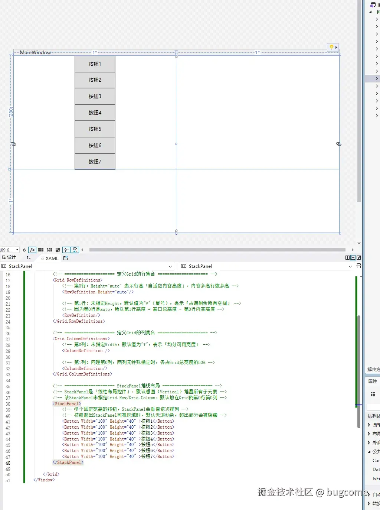Expand the 布局 layout category
380x510 pixels.
[x=369, y=433]
